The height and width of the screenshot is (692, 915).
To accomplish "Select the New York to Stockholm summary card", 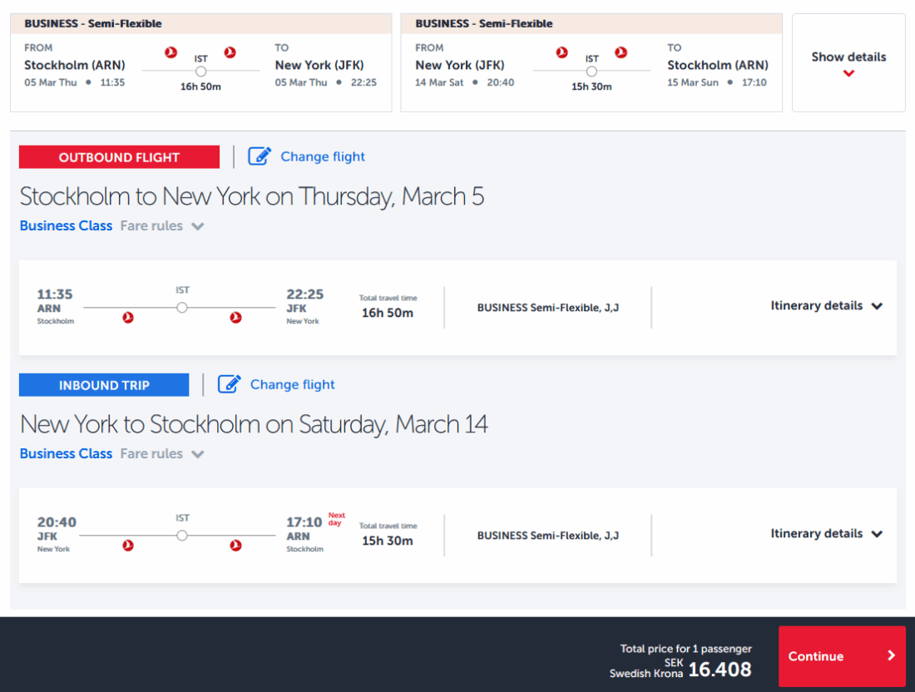I will (591, 63).
